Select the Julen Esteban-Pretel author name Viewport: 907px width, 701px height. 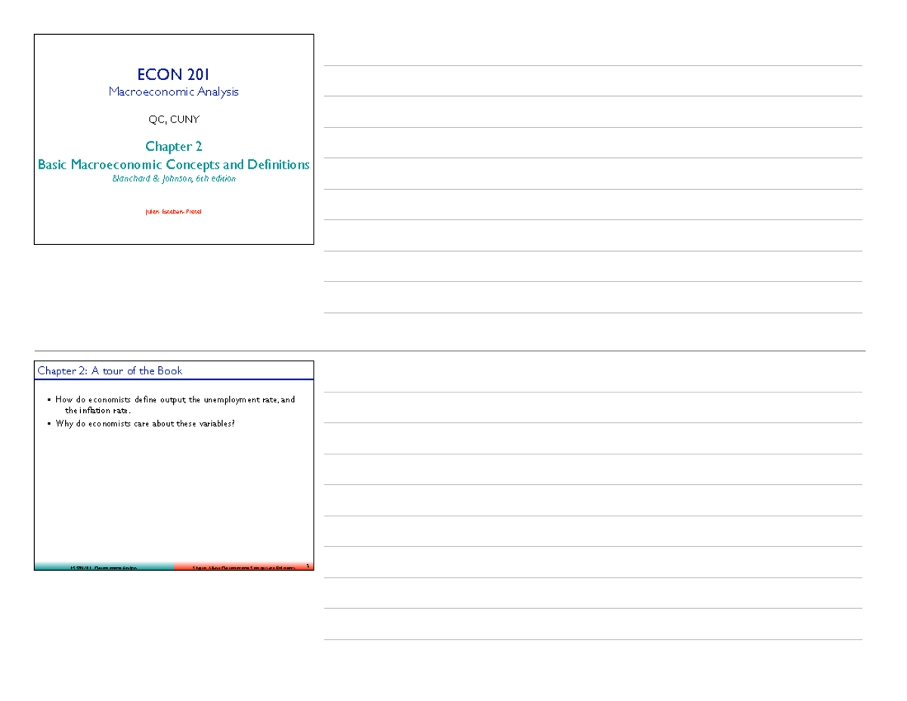(x=174, y=212)
